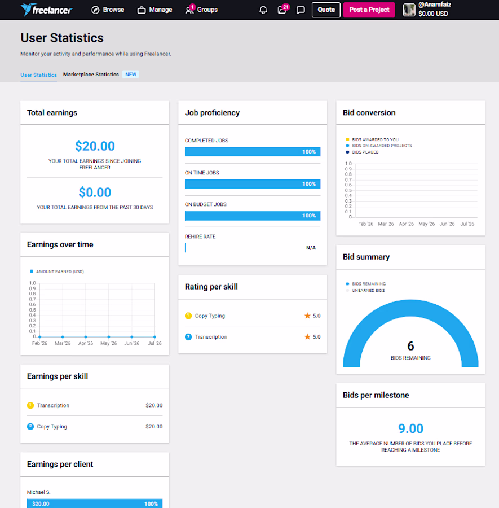The image size is (499, 508).
Task: Click the 9.00 bids per milestone value
Action: [410, 428]
